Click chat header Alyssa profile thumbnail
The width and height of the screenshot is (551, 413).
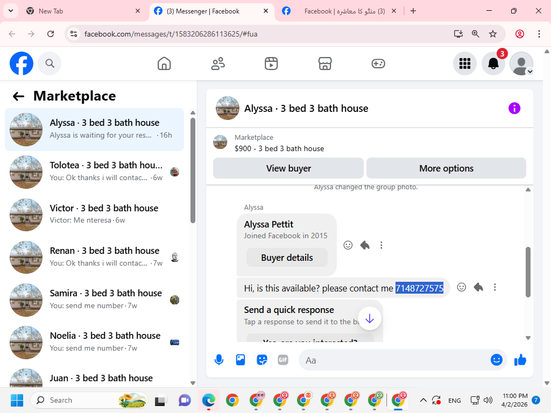pyautogui.click(x=228, y=108)
